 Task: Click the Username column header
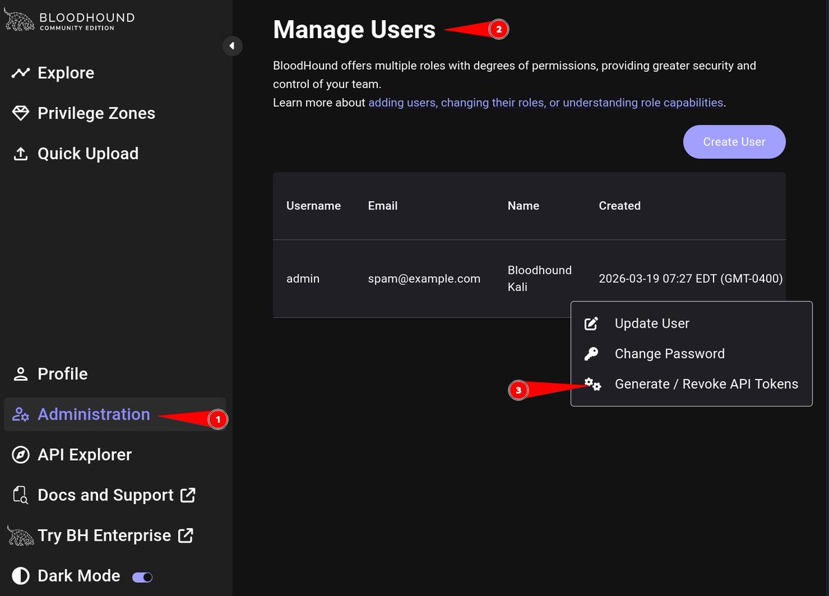pyautogui.click(x=314, y=205)
